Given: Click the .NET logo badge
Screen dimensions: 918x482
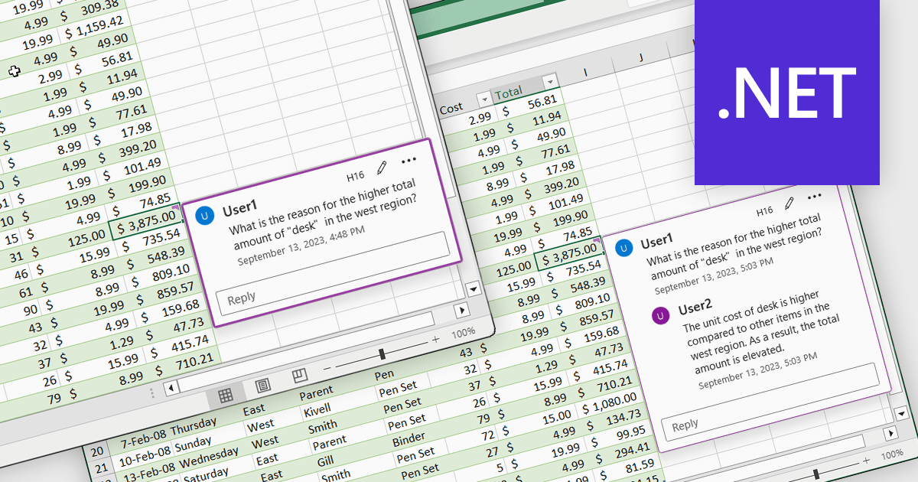Looking at the screenshot, I should 786,92.
